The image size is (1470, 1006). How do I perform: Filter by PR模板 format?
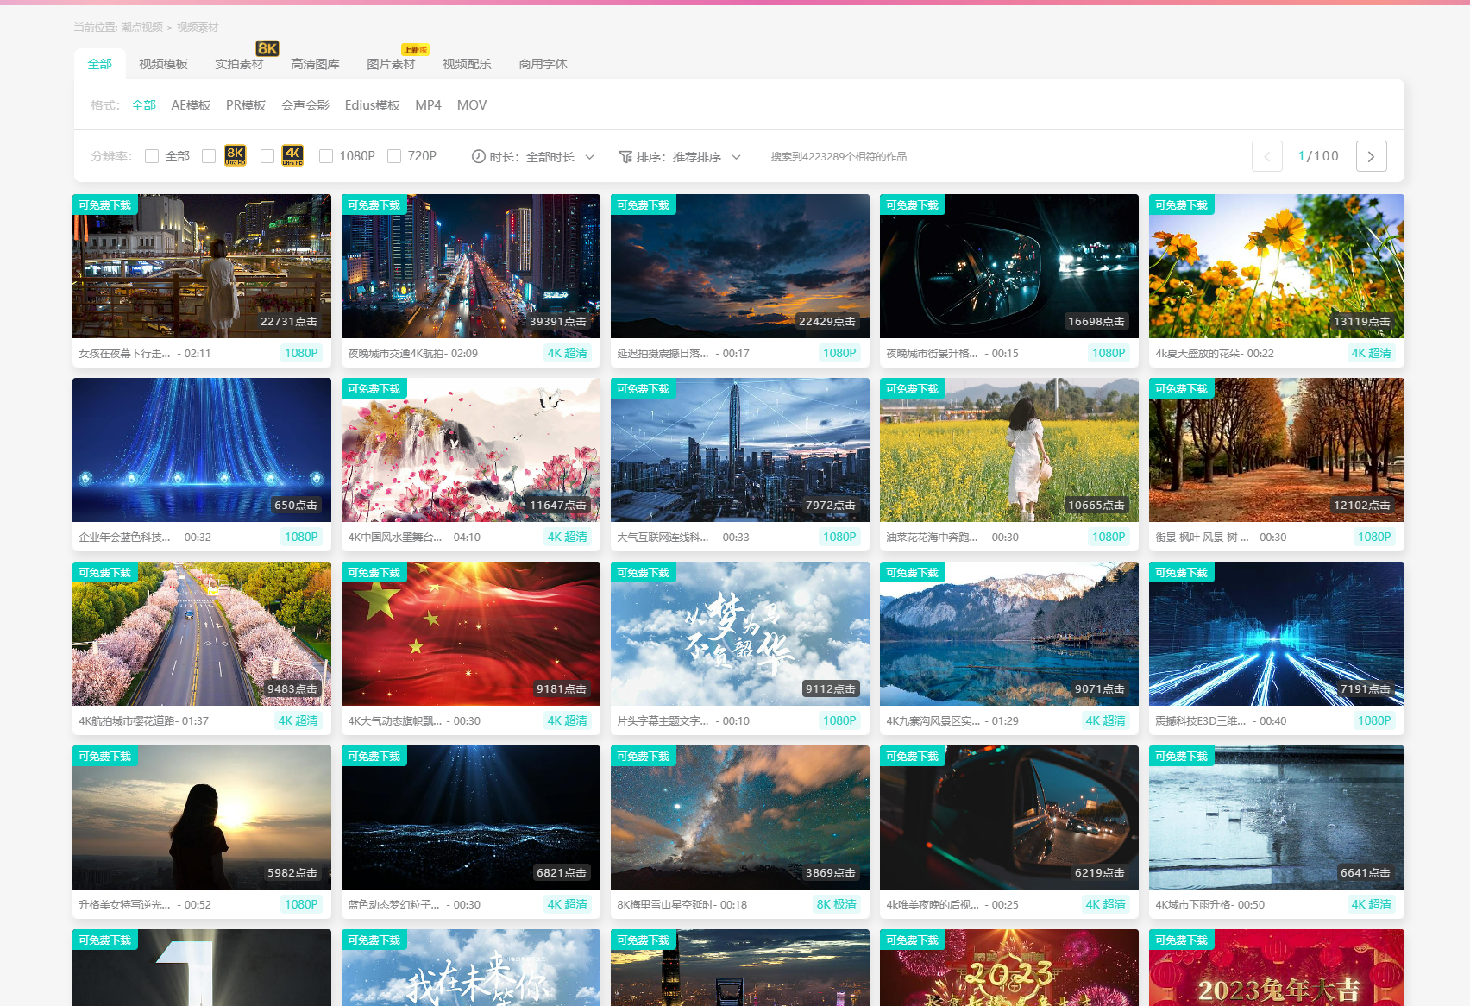pos(246,105)
